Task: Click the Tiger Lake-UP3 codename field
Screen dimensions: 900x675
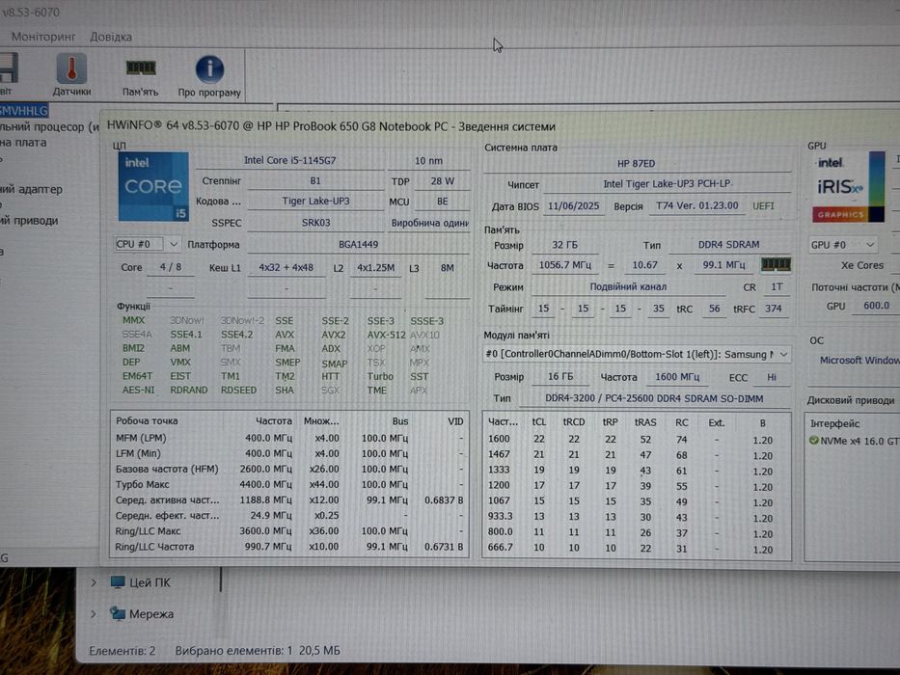Action: (x=315, y=202)
